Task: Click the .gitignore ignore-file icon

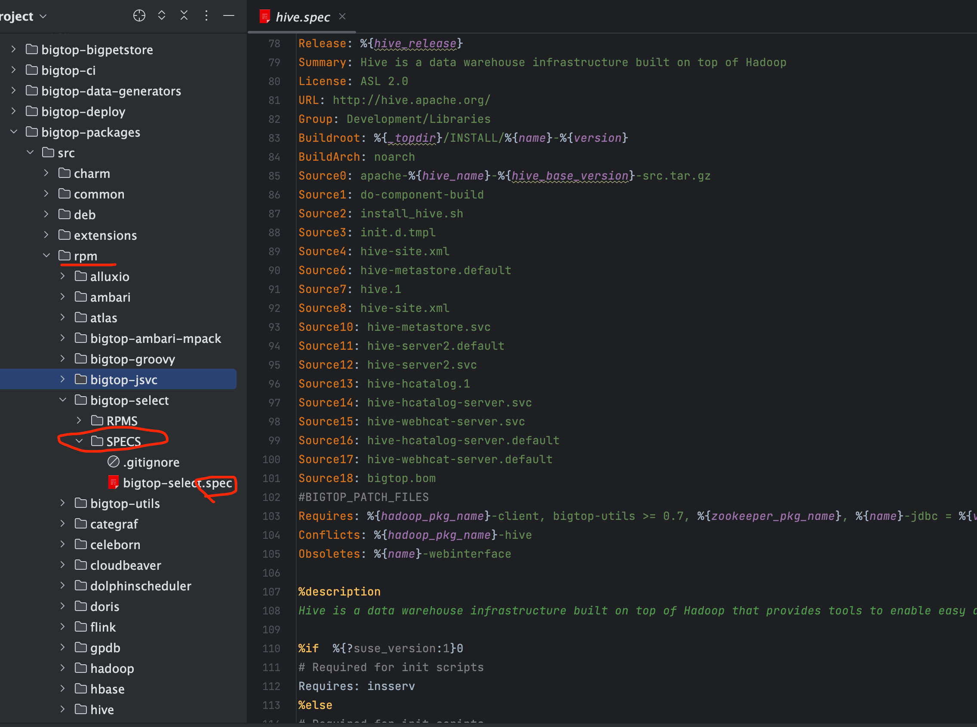Action: (x=114, y=461)
